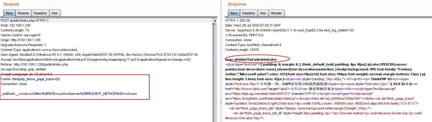Viewport: 432px width, 122px height.
Task: Click the Origin header line
Action: pyautogui.click(x=20, y=40)
